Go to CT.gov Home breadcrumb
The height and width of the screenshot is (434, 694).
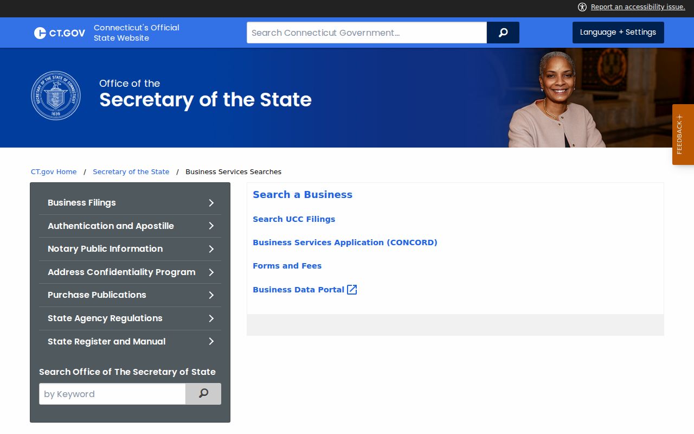54,172
